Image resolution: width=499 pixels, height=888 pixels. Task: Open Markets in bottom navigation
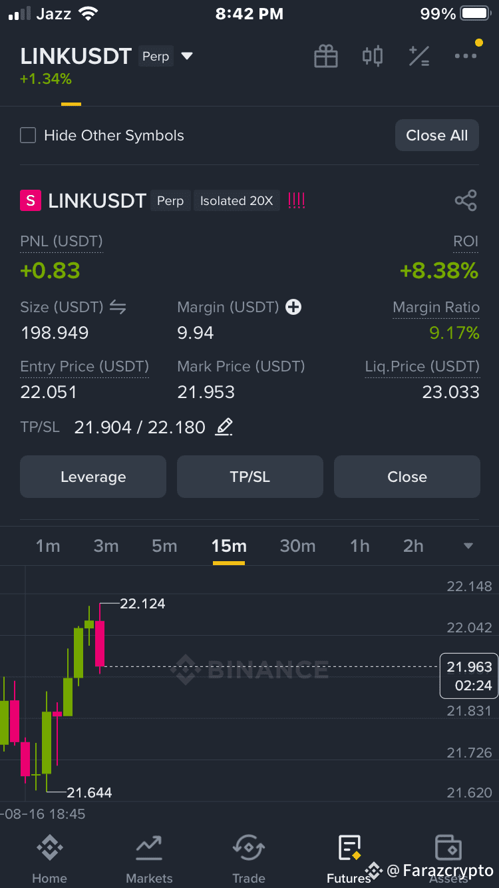point(149,859)
